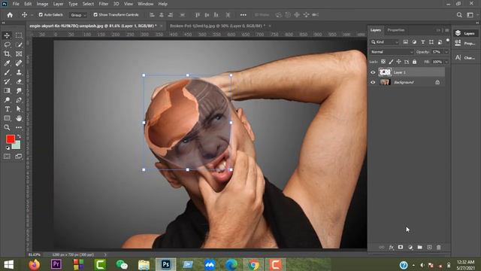The image size is (481, 271).
Task: Add a layer mask button
Action: tap(401, 247)
